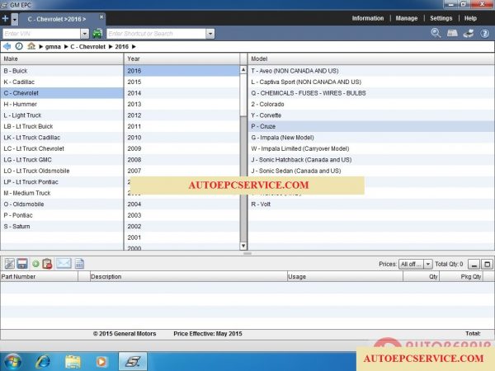This screenshot has width=495, height=371.
Task: Click the Enter VIN input field
Action: [41, 34]
